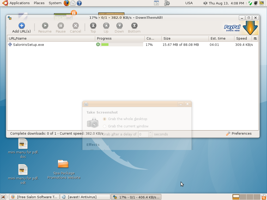The image size is (267, 200).
Task: Sort downloads by Size column
Action: [185, 39]
